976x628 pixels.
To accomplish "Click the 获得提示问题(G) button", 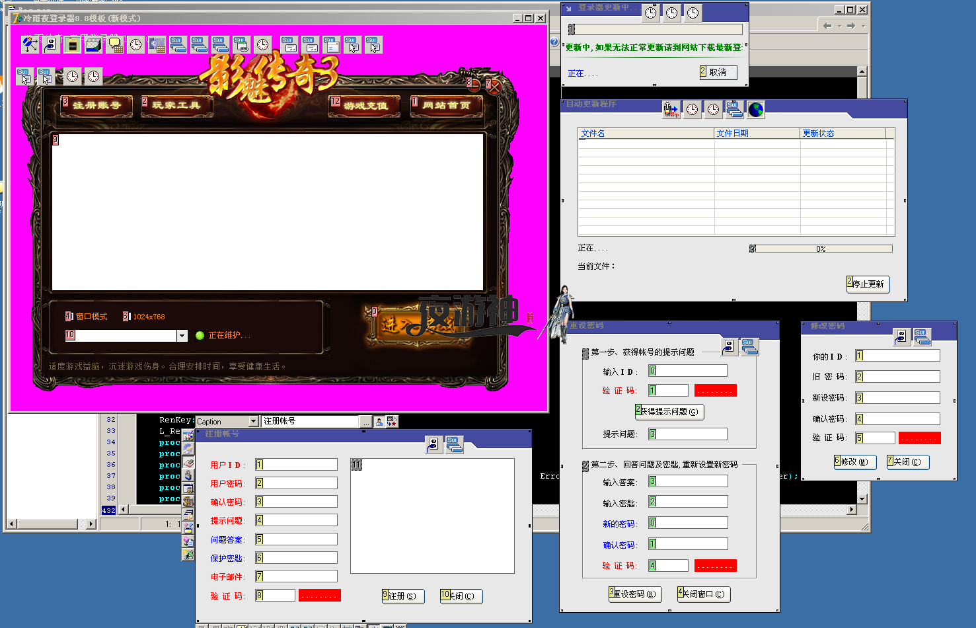I will (669, 412).
